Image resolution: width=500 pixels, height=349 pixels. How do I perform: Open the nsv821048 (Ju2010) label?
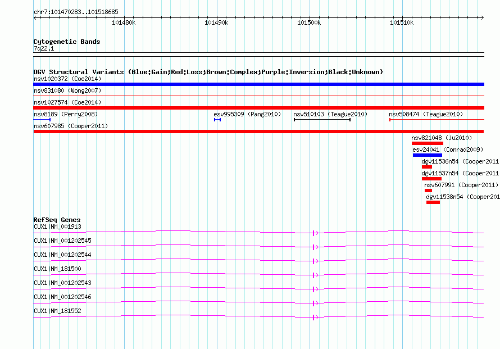click(442, 138)
